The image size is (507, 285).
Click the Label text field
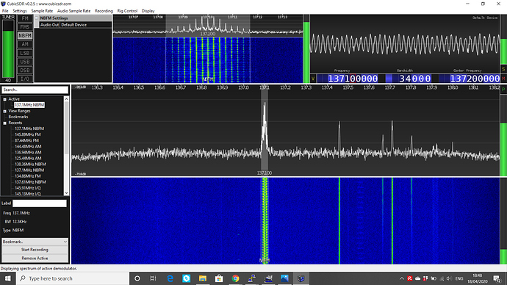(x=40, y=203)
